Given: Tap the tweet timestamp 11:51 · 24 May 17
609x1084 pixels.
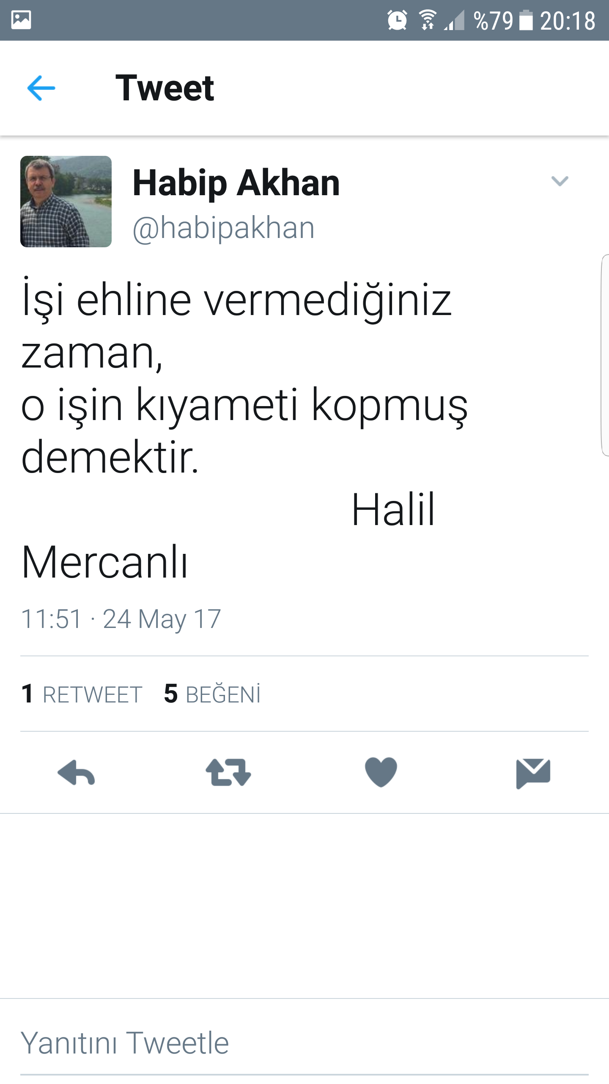Looking at the screenshot, I should pos(121,619).
